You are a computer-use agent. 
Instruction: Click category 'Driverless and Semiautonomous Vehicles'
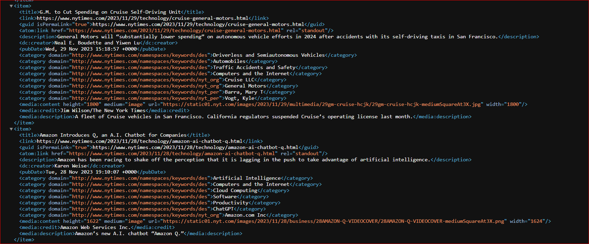coord(269,55)
